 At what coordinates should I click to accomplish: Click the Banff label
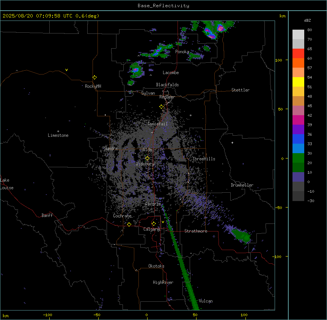[x=47, y=215]
